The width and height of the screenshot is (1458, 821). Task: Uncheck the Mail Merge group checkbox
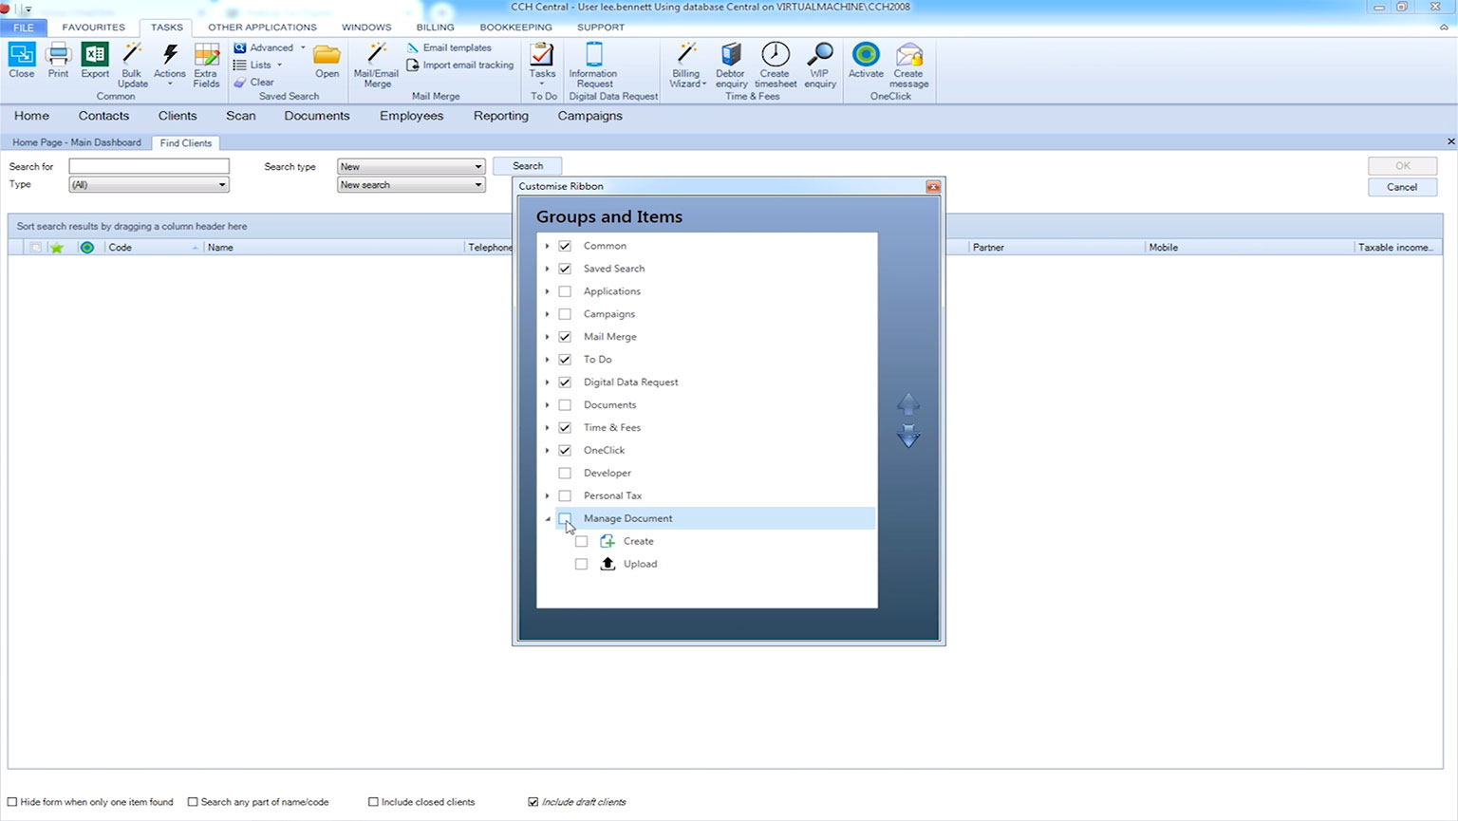click(x=565, y=337)
